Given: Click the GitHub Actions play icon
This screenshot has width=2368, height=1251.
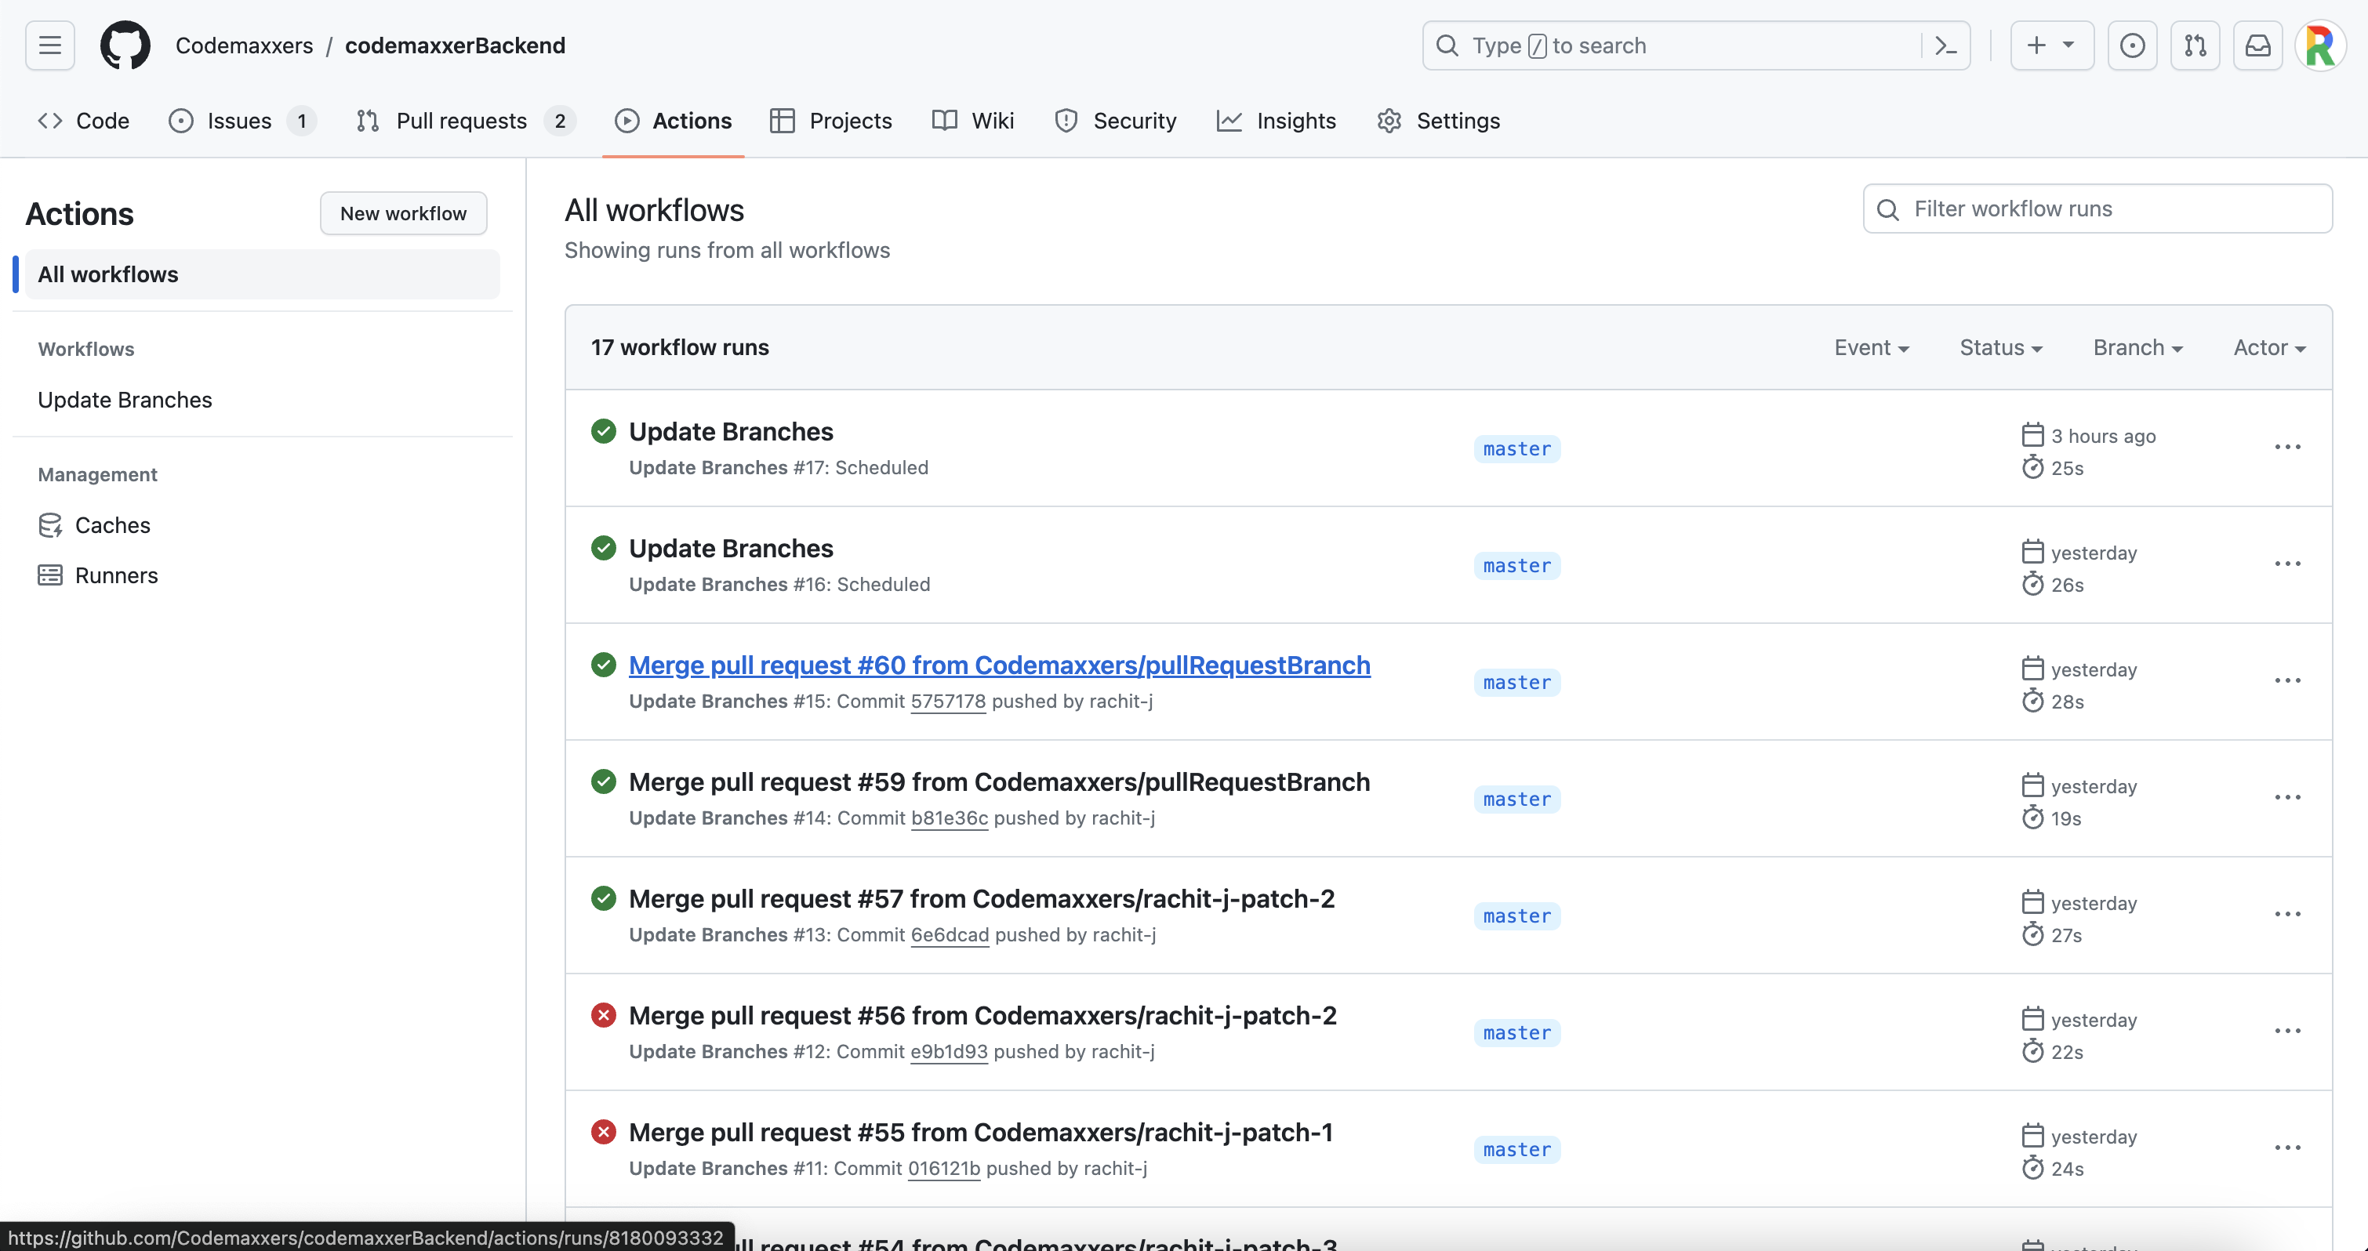Looking at the screenshot, I should pos(625,121).
